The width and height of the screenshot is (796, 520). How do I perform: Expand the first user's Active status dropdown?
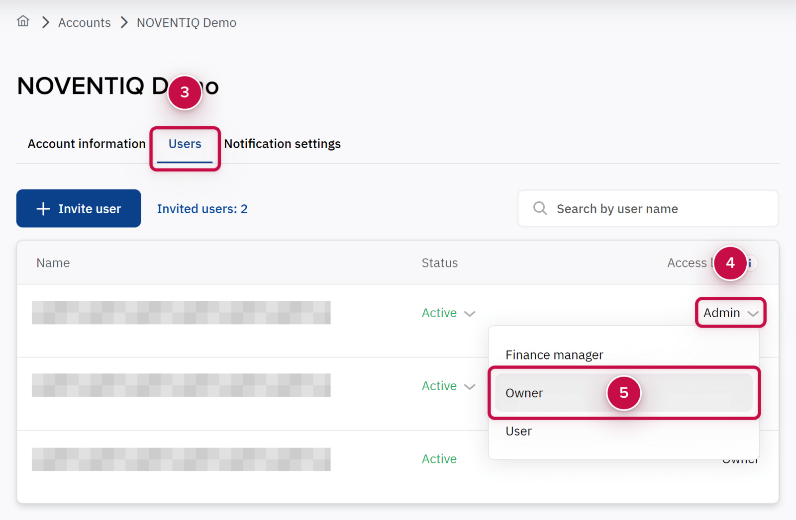[469, 314]
